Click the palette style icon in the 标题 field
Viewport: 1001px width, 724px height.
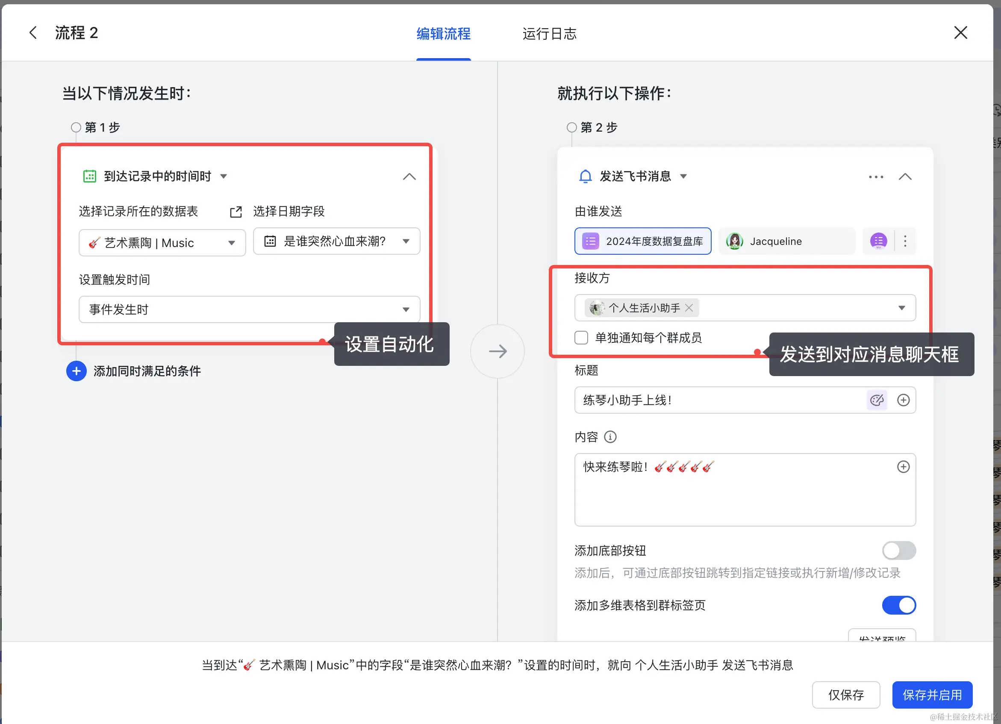[877, 400]
